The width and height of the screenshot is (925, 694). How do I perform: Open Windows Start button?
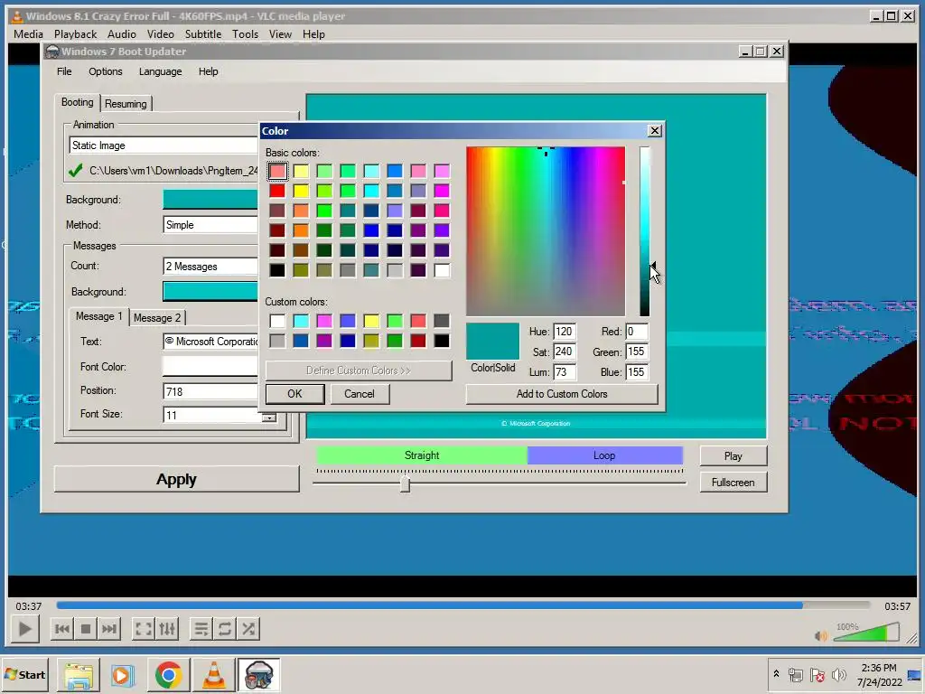click(x=24, y=674)
